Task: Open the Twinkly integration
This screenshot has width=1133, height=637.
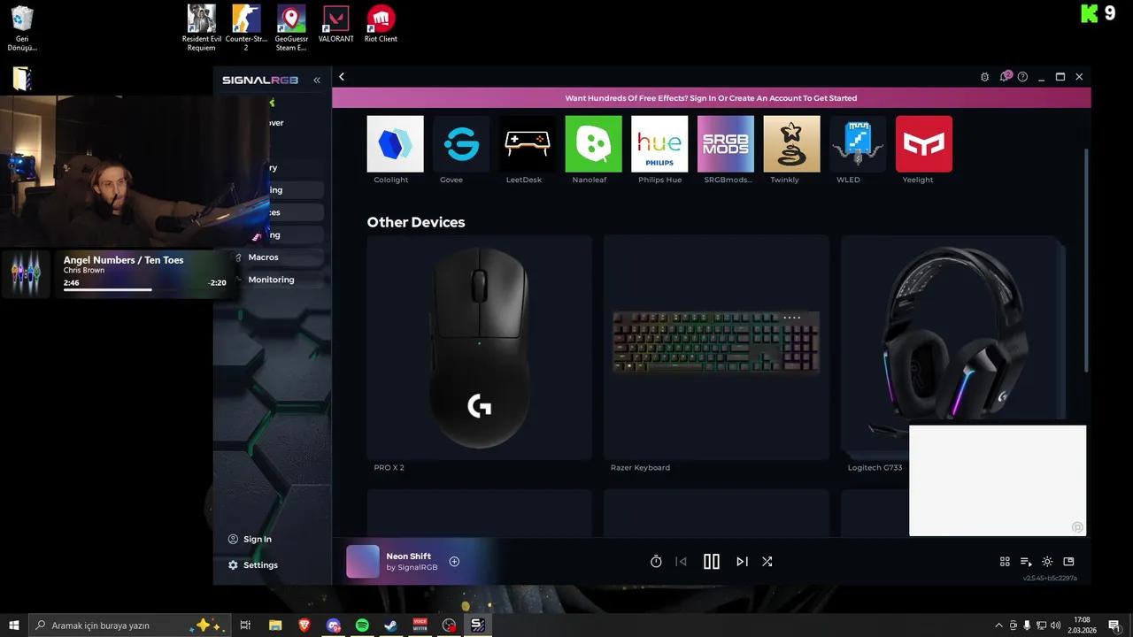Action: pos(790,143)
